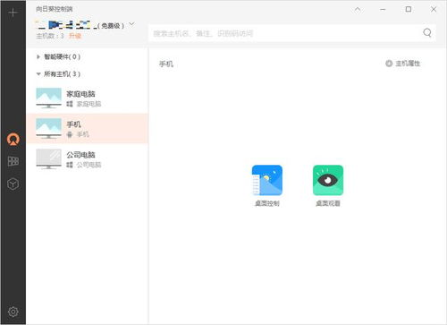Open the grid apps sidebar icon
This screenshot has height=325, width=447.
point(13,161)
